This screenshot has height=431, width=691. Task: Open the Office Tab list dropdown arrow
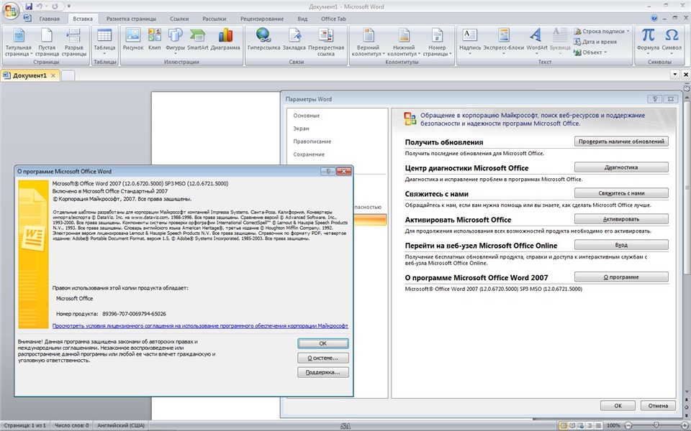click(675, 75)
